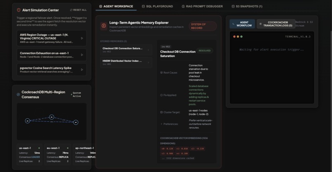The image size is (332, 172).
Task: Click the v4: 0.100 embedding chip
Action: coord(182,153)
